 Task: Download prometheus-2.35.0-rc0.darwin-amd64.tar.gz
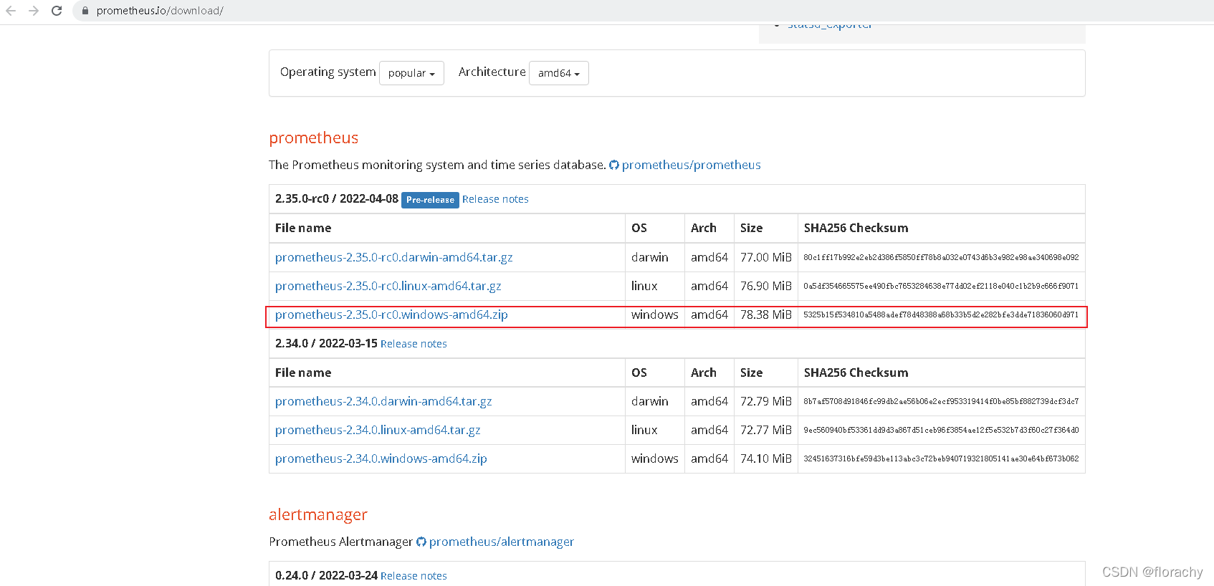coord(394,257)
